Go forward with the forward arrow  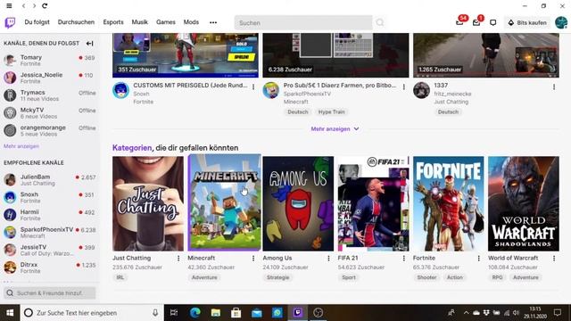coord(34,6)
